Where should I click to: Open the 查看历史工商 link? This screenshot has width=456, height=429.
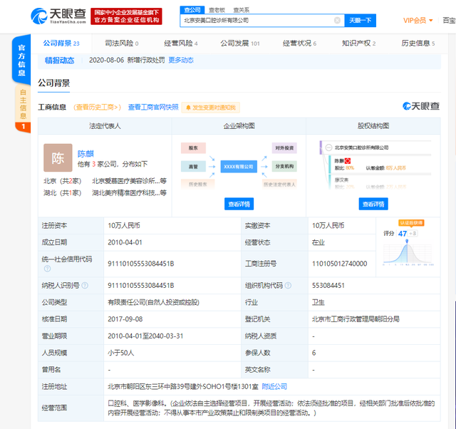coord(97,108)
